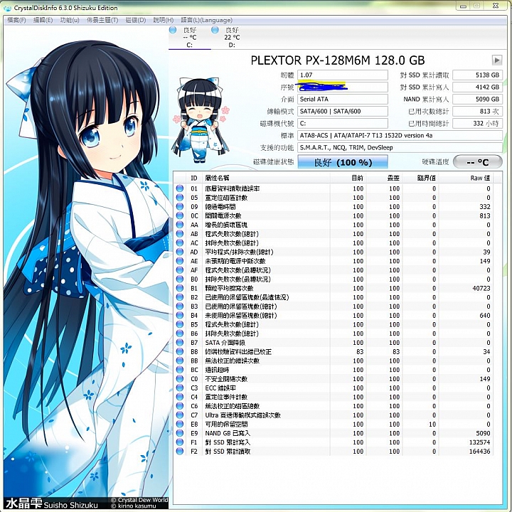Click the status icon for attribute 01
The image size is (512, 512).
(180, 188)
